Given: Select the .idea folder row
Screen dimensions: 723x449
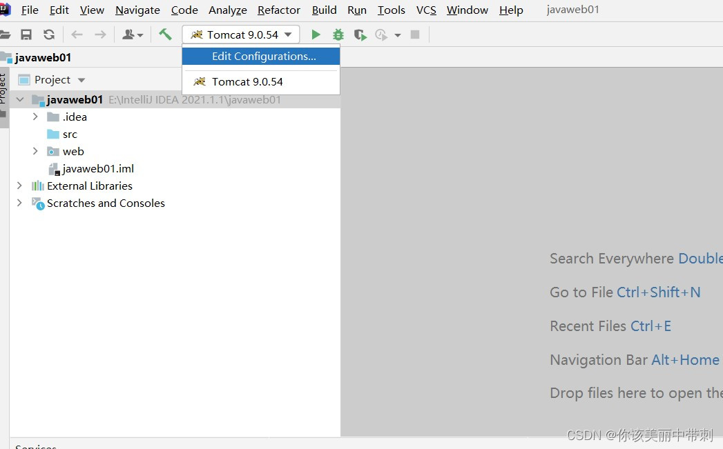Looking at the screenshot, I should 175,117.
